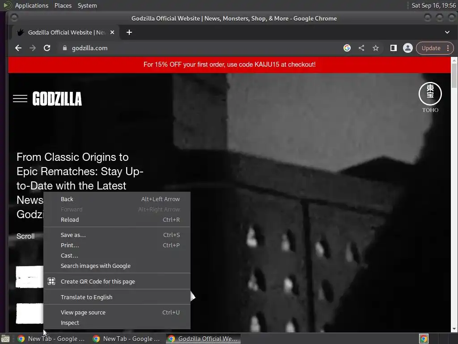The height and width of the screenshot is (344, 458).
Task: Click the Chrome icon in system tray
Action: [424, 339]
